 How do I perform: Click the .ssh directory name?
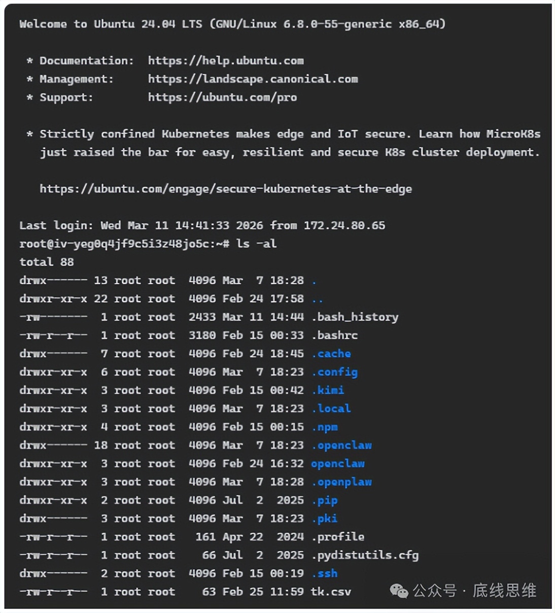(325, 573)
